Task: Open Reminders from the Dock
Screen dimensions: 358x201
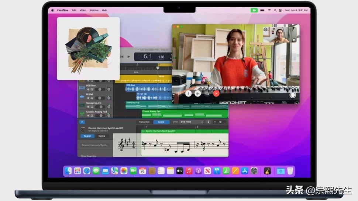Action: 161,171
